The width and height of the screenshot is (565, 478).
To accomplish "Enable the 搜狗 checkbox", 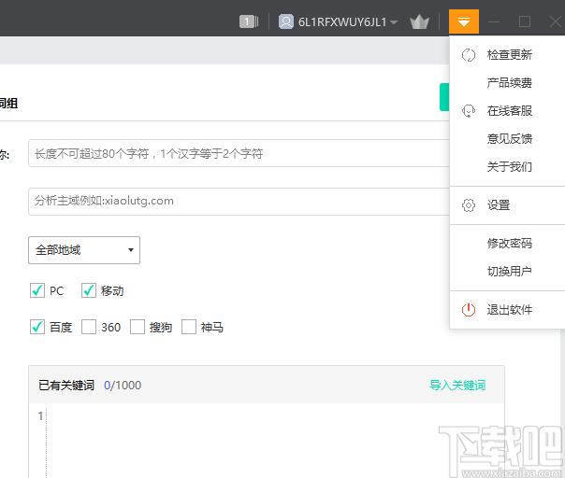I will tap(138, 327).
